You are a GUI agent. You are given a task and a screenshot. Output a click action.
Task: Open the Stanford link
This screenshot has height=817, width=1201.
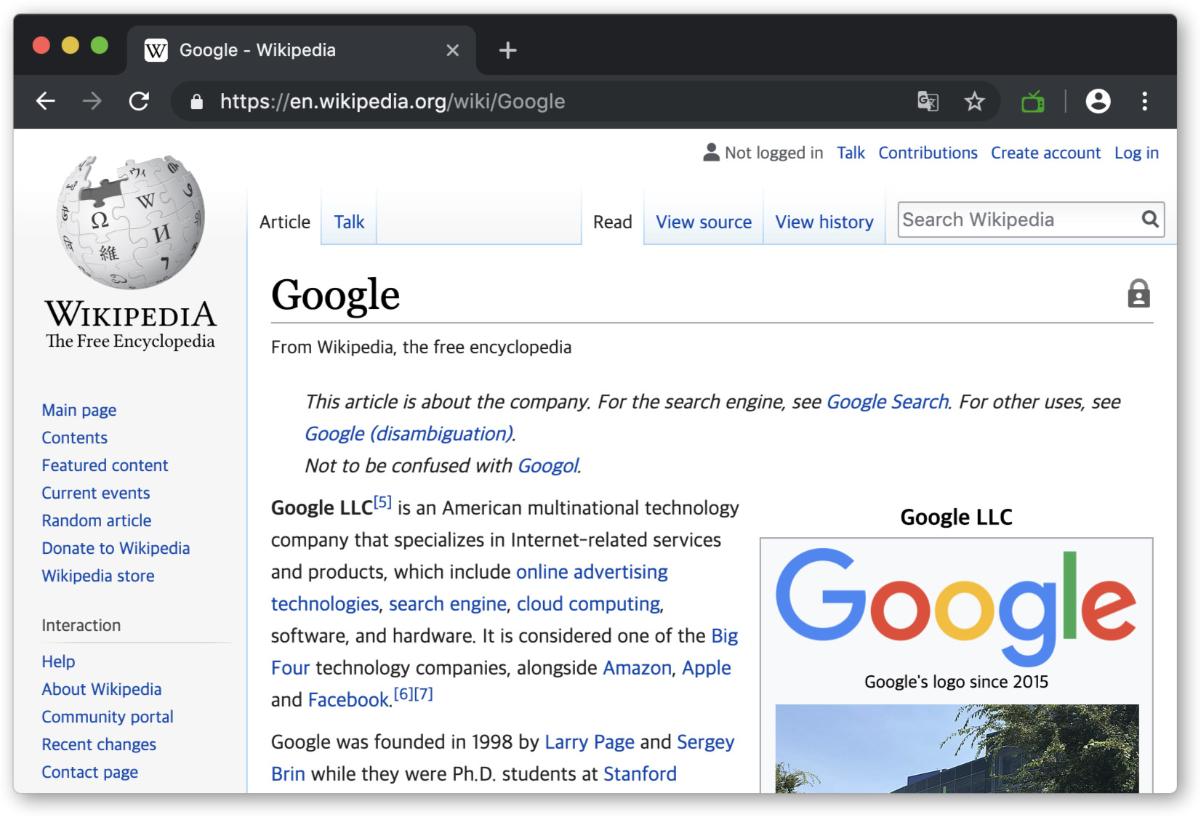pyautogui.click(x=640, y=774)
